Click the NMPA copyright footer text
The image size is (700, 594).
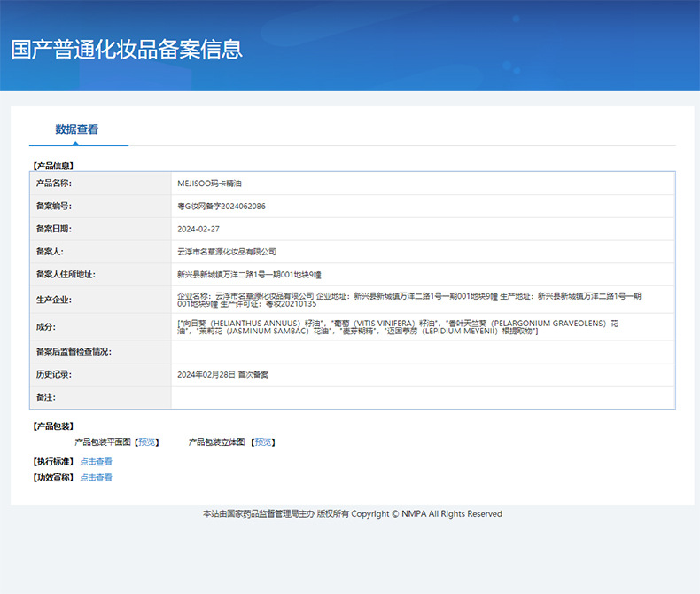pyautogui.click(x=353, y=514)
